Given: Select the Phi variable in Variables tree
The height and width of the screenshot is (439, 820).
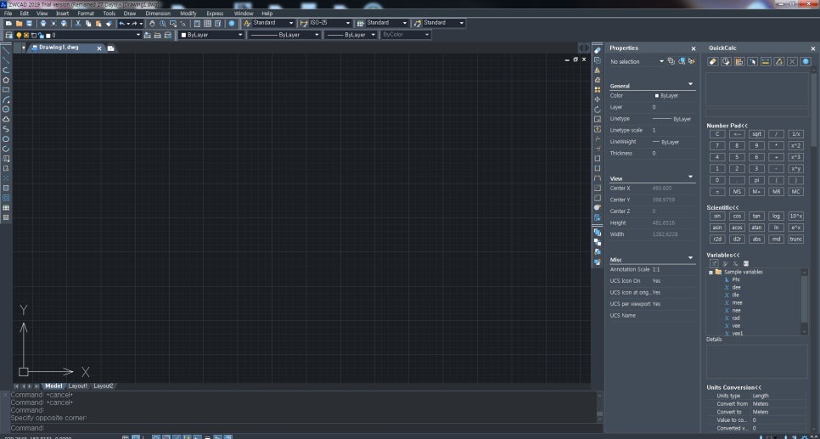Looking at the screenshot, I should [x=736, y=280].
